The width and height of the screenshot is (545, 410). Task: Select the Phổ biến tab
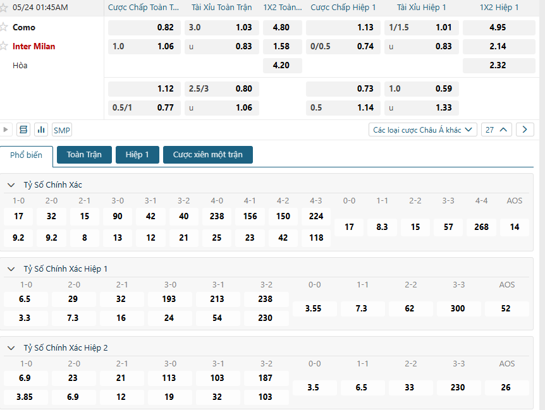(27, 155)
